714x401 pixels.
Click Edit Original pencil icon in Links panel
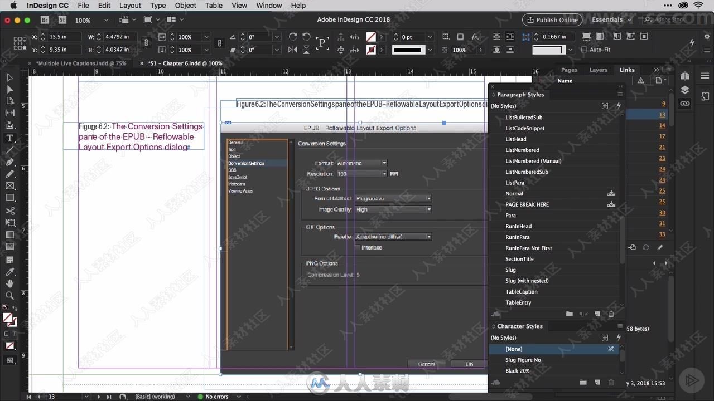point(660,247)
